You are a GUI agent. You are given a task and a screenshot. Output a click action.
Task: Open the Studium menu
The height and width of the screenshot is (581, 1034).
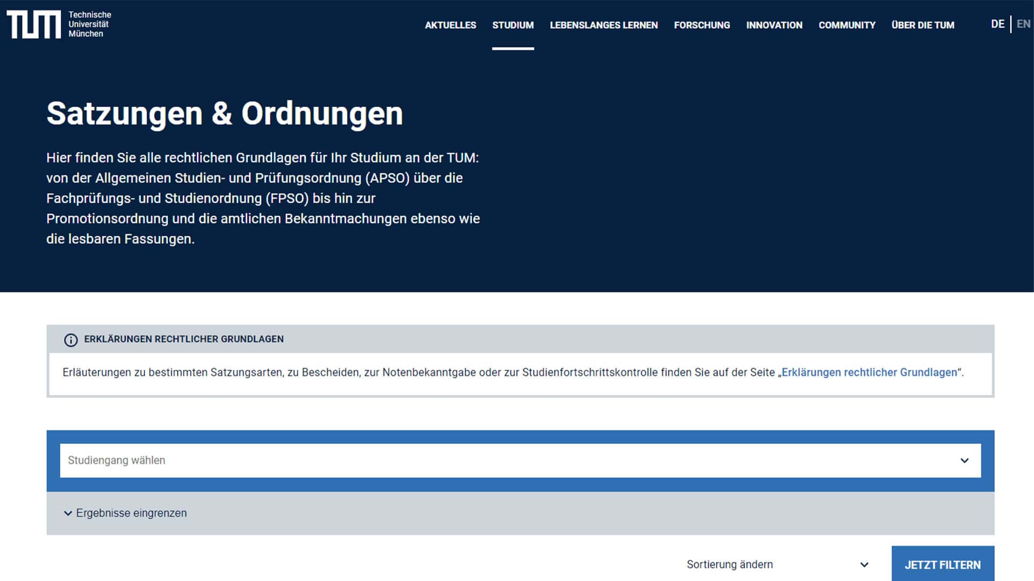513,25
